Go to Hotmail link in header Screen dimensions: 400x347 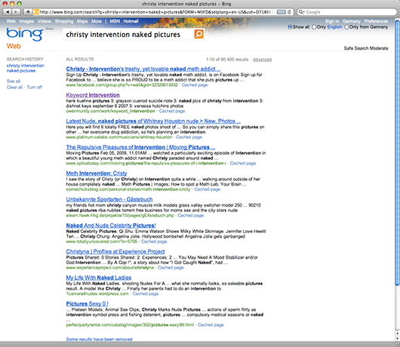[131, 21]
